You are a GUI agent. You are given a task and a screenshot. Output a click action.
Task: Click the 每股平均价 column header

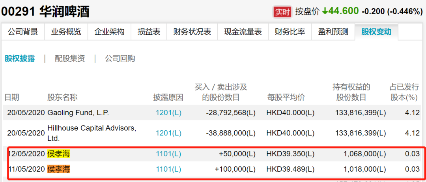coord(286,98)
